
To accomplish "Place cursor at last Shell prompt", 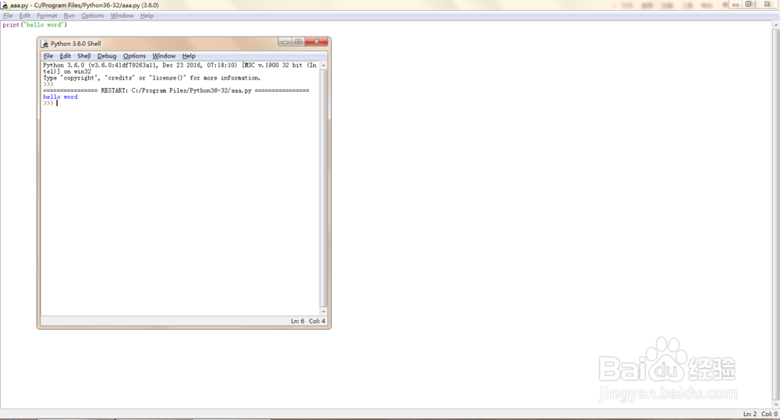I will pyautogui.click(x=57, y=104).
